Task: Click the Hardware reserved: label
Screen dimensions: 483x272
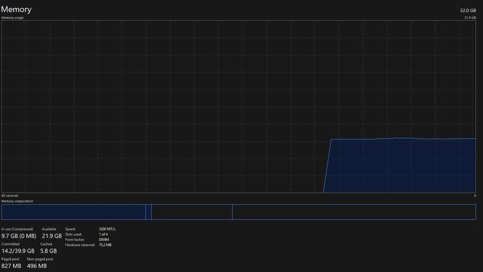Action: [80, 245]
